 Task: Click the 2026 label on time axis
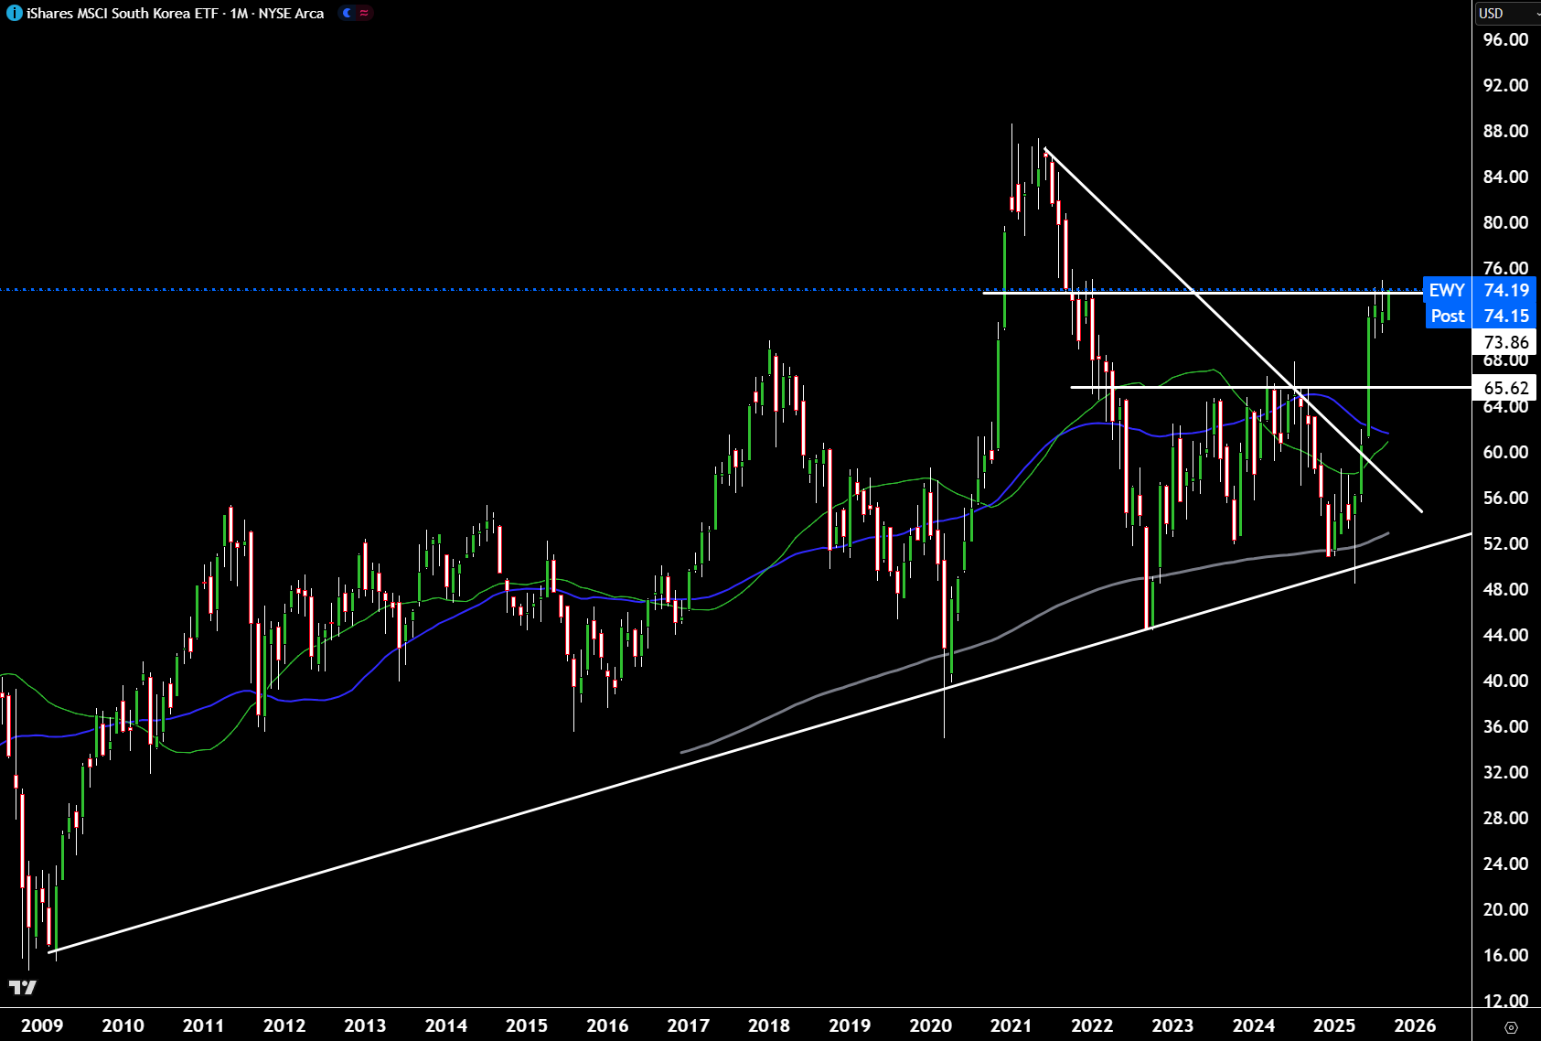click(1415, 1025)
